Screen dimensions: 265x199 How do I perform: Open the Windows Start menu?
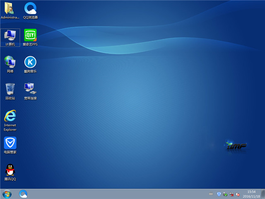(x=7, y=194)
